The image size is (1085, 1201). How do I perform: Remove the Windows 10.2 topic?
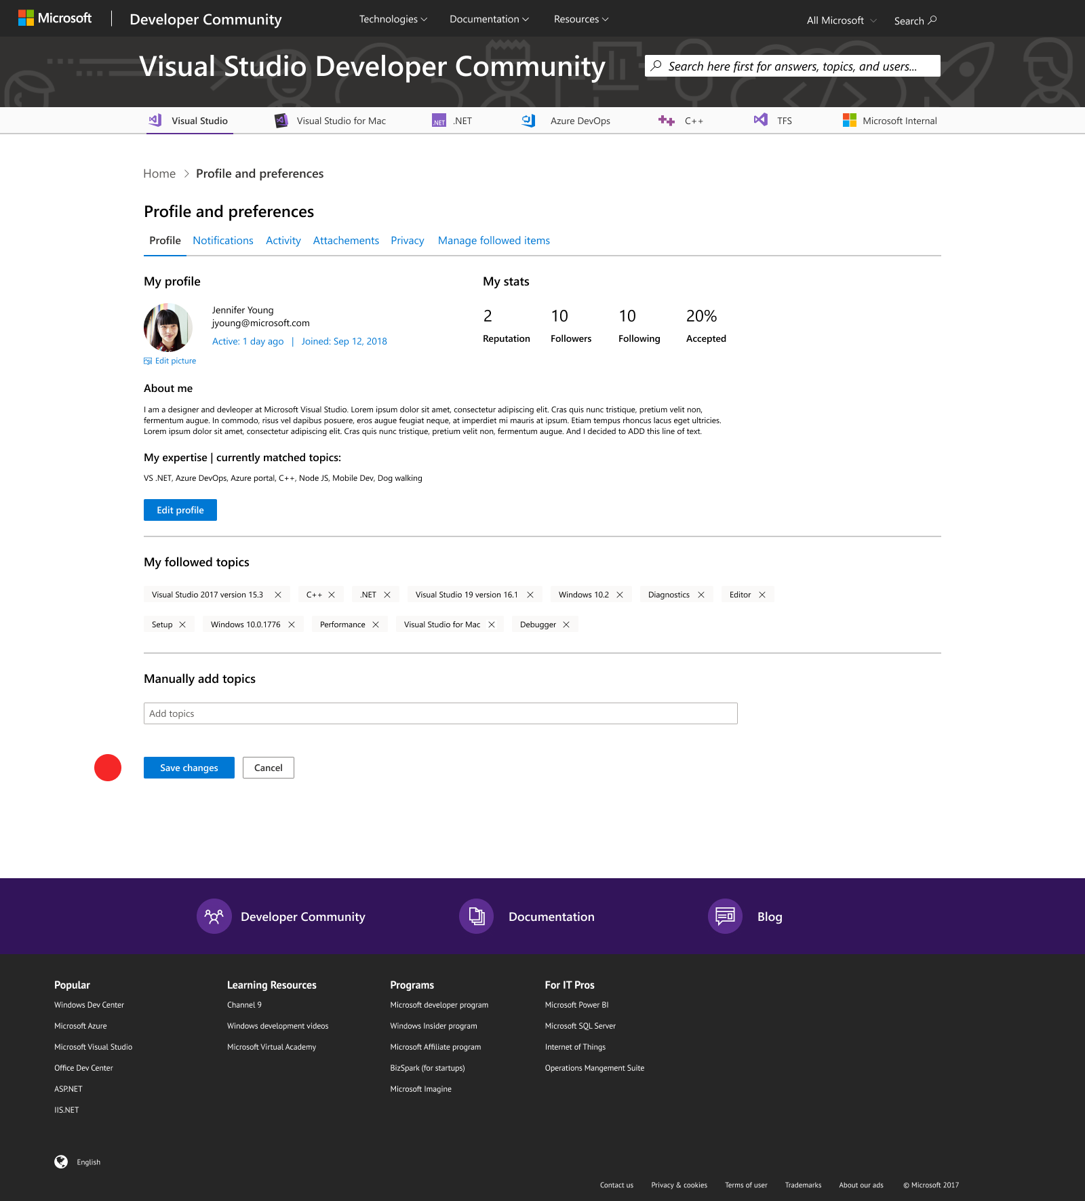coord(620,595)
